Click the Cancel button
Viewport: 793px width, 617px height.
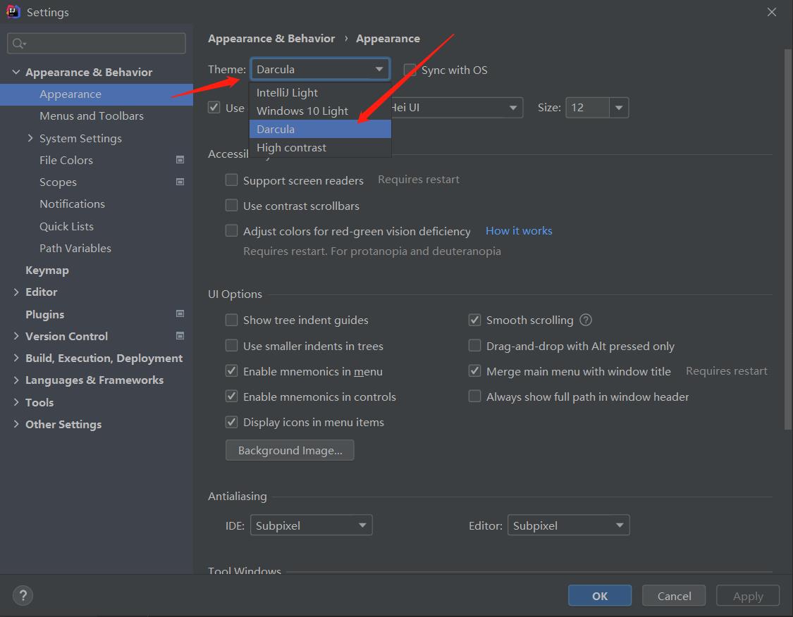click(x=674, y=595)
